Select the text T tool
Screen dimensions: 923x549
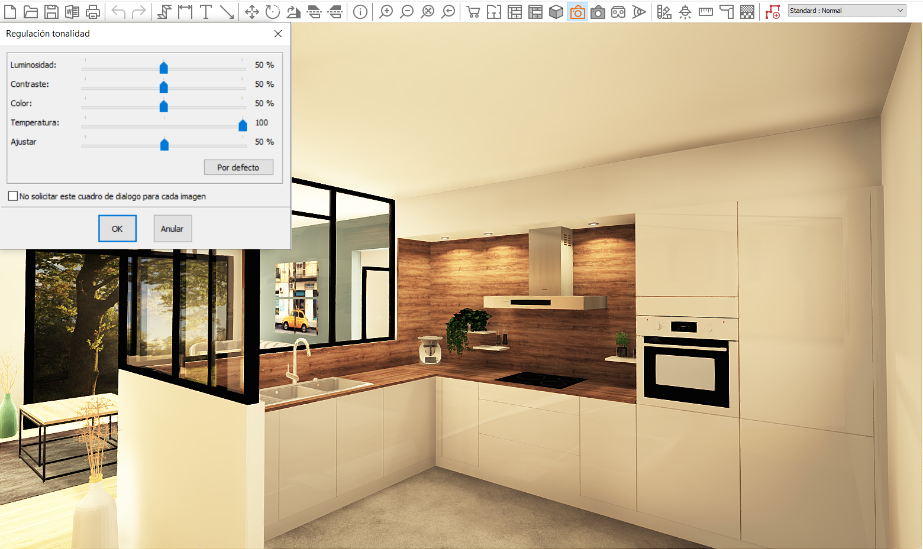click(205, 11)
